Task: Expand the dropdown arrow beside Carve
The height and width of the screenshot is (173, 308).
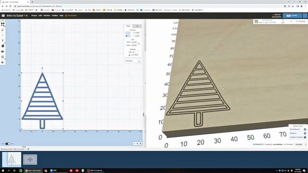Action: [x=305, y=15]
